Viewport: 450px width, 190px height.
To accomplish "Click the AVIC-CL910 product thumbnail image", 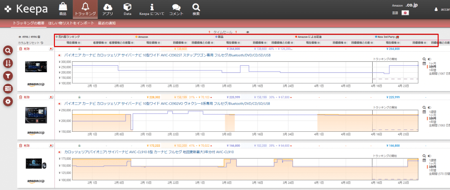I will tap(36, 163).
